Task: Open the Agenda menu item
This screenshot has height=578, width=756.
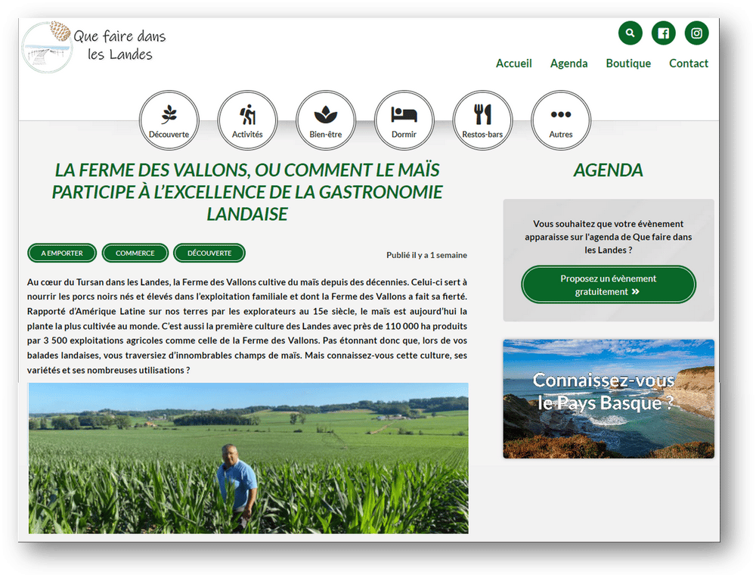Action: pyautogui.click(x=569, y=64)
